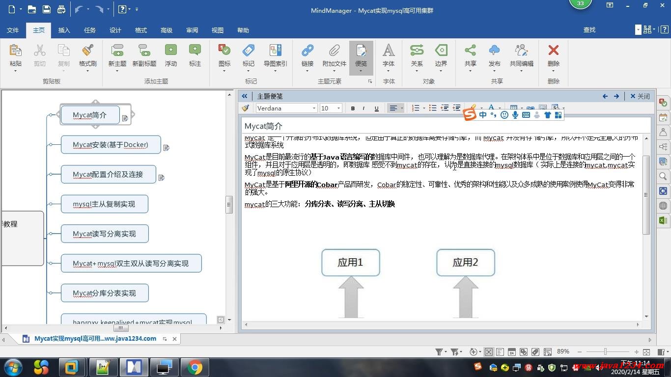Viewport: 671px width, 377px height.
Task: Select the Mycat读写分离实现 topic
Action: pyautogui.click(x=105, y=234)
